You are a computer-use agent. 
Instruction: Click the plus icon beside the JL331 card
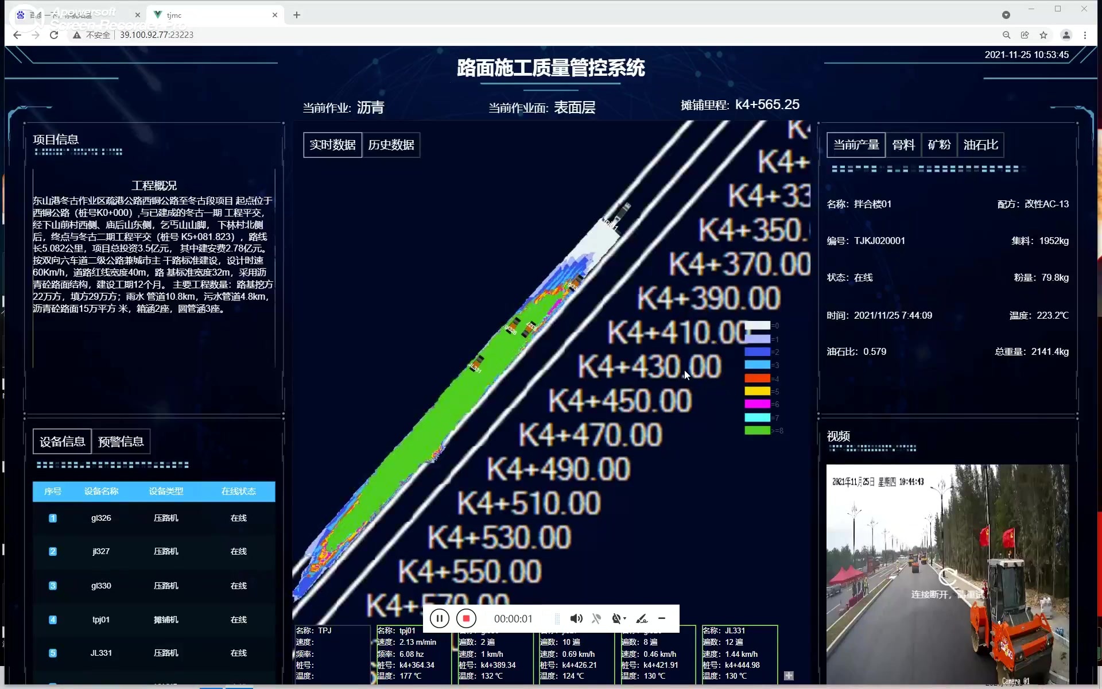[x=789, y=676]
